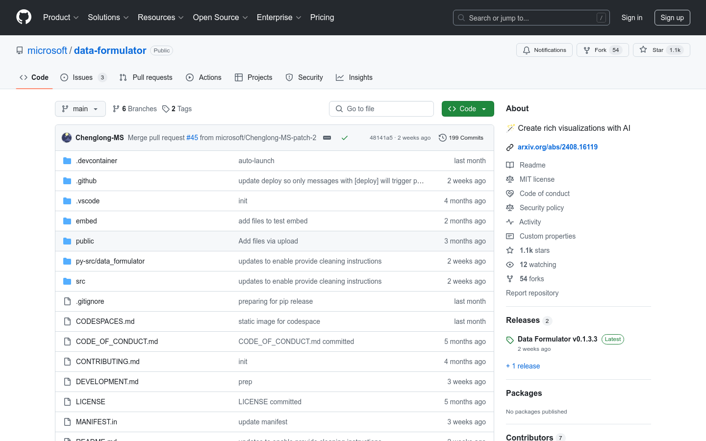706x441 pixels.
Task: Click the Chenglong-MS avatar image
Action: pos(67,138)
